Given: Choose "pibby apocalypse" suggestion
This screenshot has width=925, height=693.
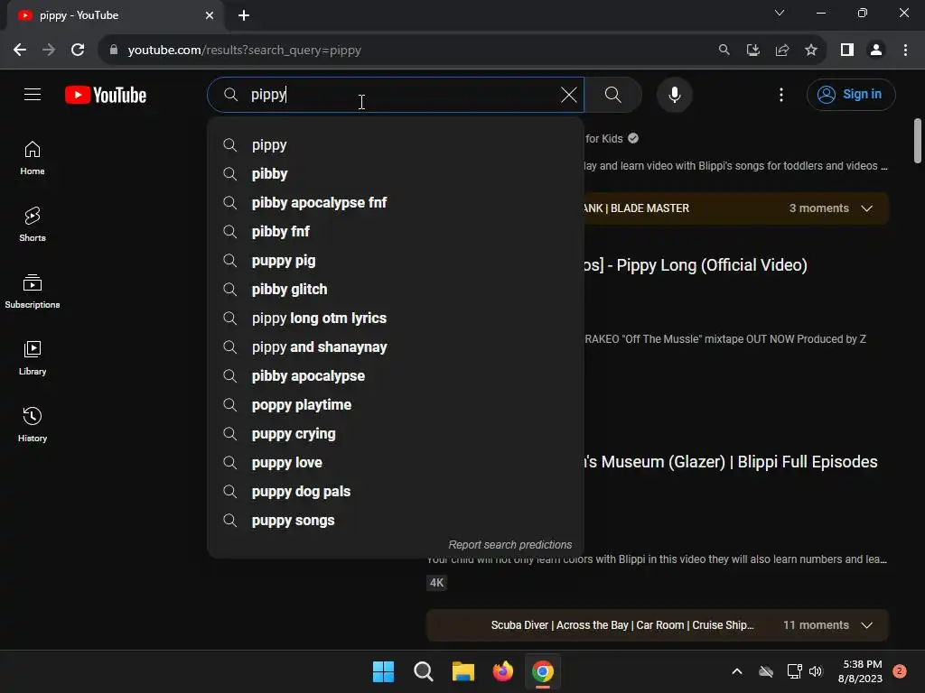Looking at the screenshot, I should coord(396,376).
